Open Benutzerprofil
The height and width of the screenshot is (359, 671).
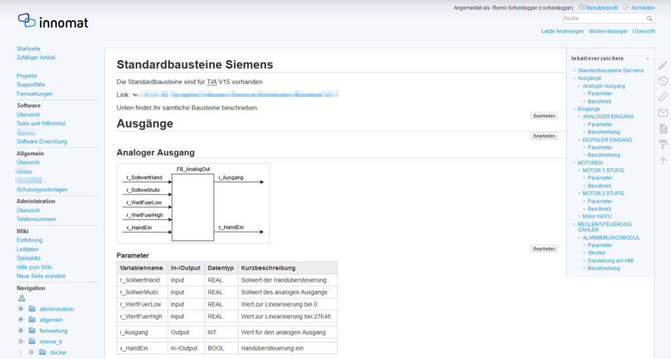pyautogui.click(x=602, y=8)
